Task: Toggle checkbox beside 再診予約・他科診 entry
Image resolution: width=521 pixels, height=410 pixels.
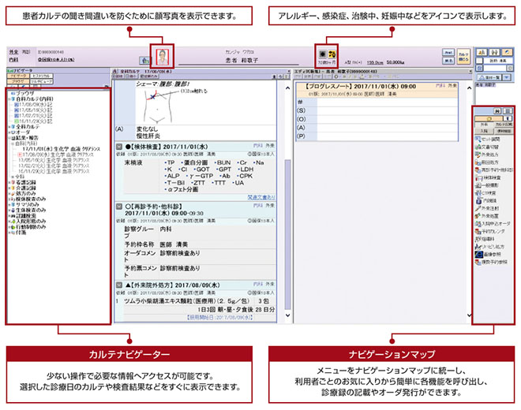Action: (x=119, y=207)
